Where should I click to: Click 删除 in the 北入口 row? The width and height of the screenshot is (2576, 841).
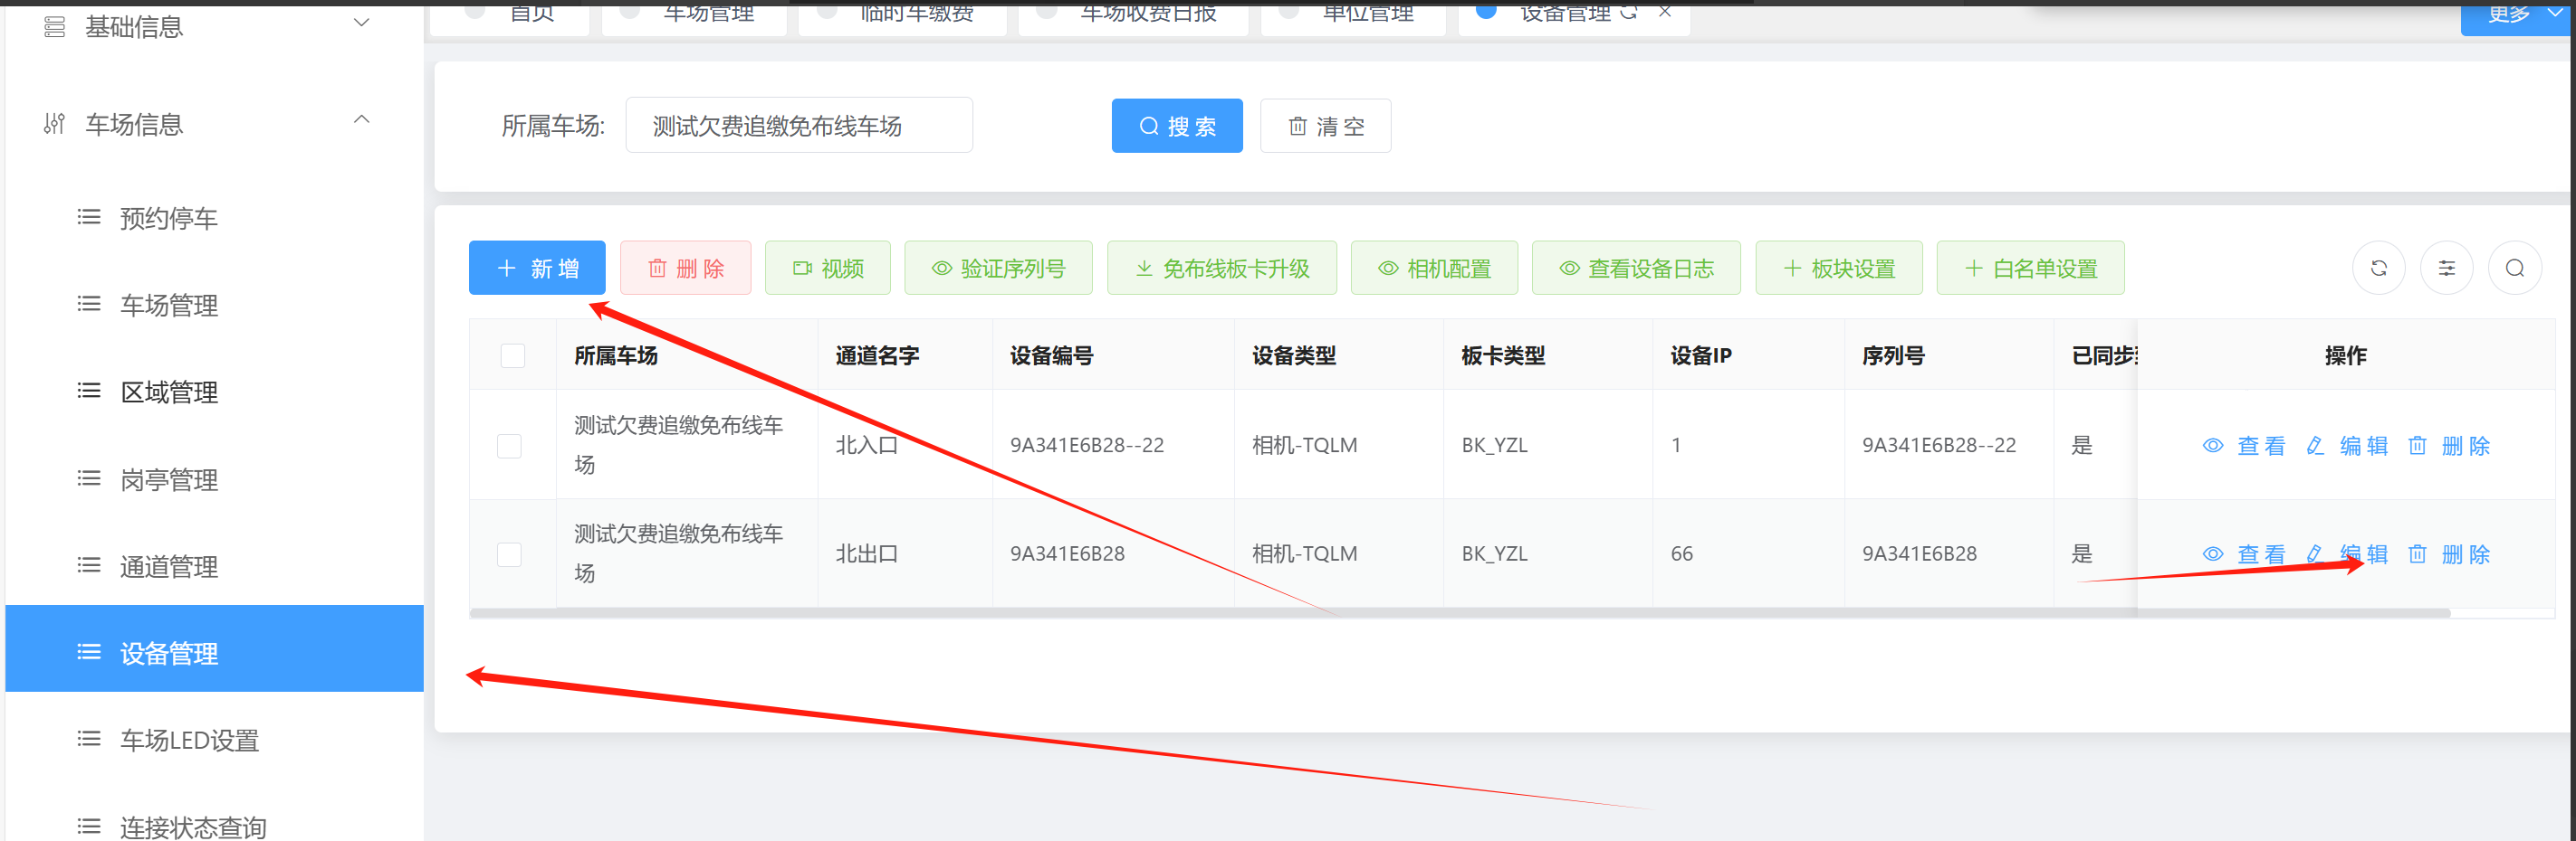click(x=2449, y=446)
